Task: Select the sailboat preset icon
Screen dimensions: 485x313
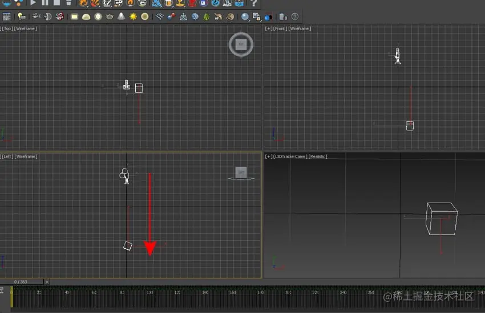Action: (227, 3)
